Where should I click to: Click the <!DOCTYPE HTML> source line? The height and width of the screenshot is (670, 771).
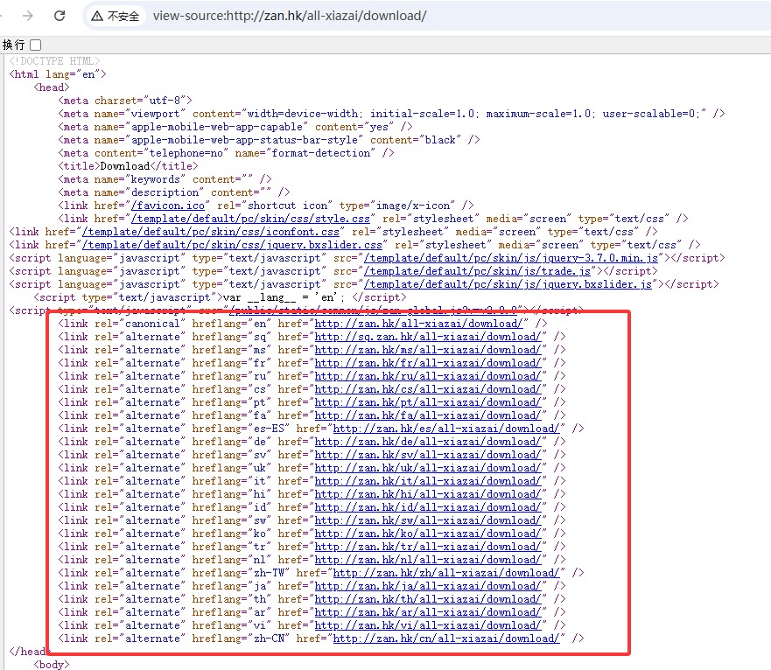click(54, 61)
